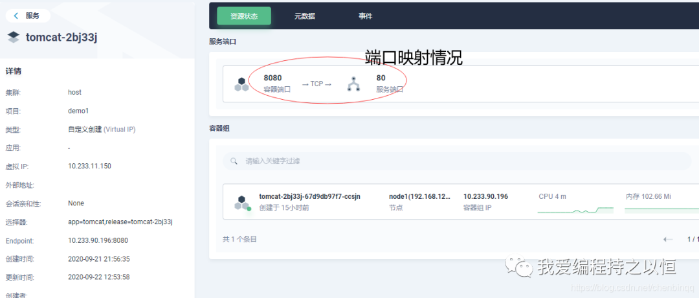Switch to the 资源状态 tab

click(x=244, y=16)
